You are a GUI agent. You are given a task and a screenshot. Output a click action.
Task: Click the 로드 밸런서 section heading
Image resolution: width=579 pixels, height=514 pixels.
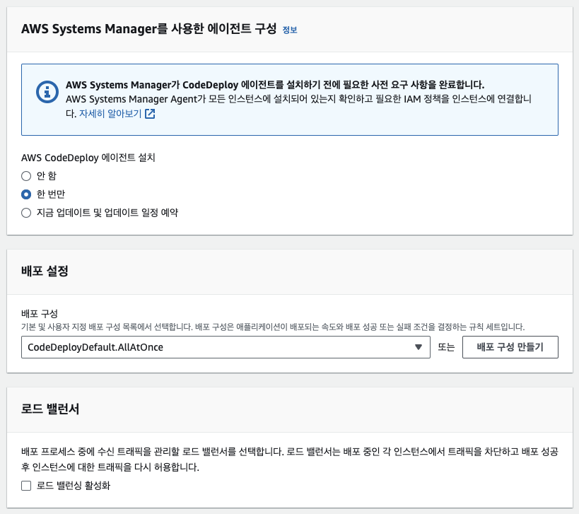(x=50, y=409)
